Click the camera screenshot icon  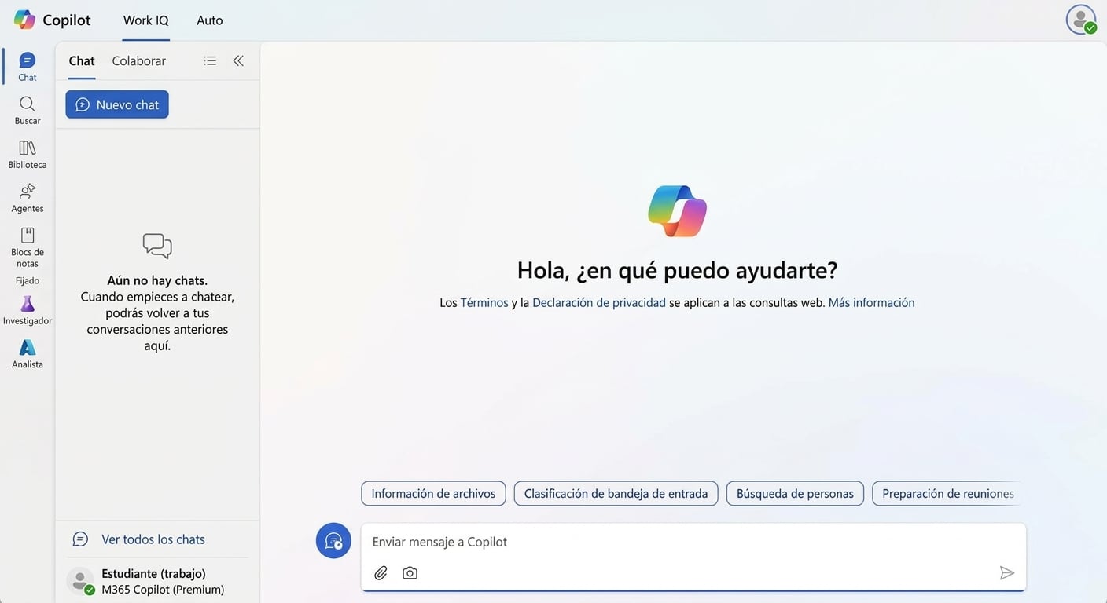410,573
